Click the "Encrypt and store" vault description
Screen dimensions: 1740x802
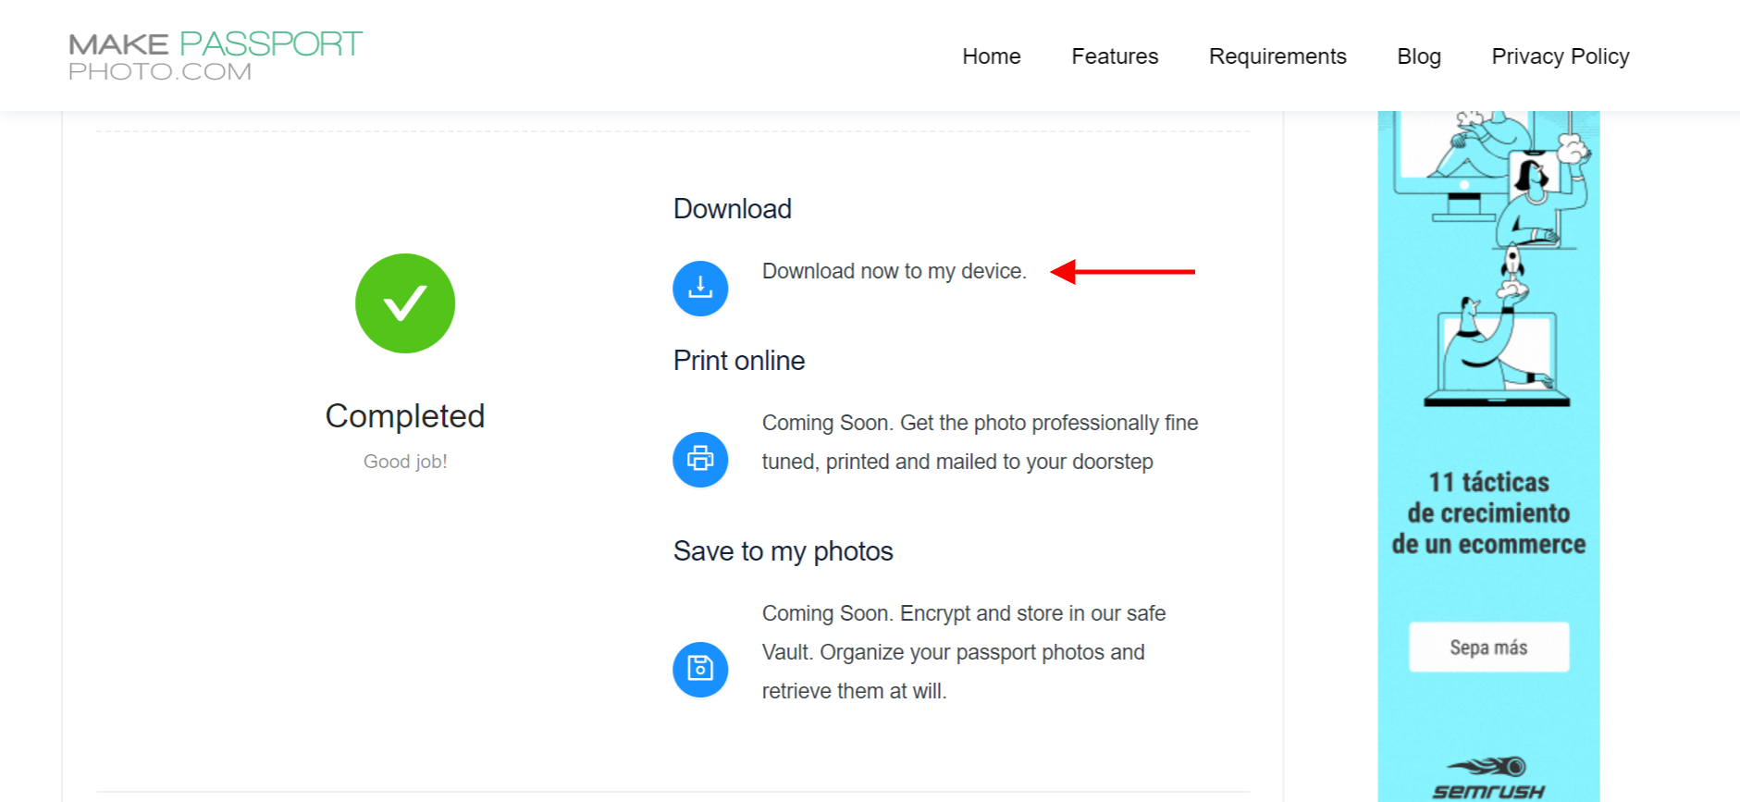(x=963, y=652)
